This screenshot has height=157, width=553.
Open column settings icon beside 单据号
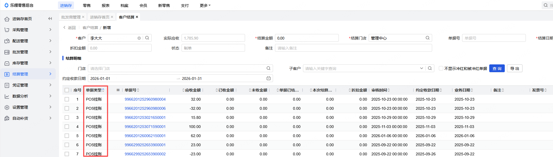[x=118, y=90]
